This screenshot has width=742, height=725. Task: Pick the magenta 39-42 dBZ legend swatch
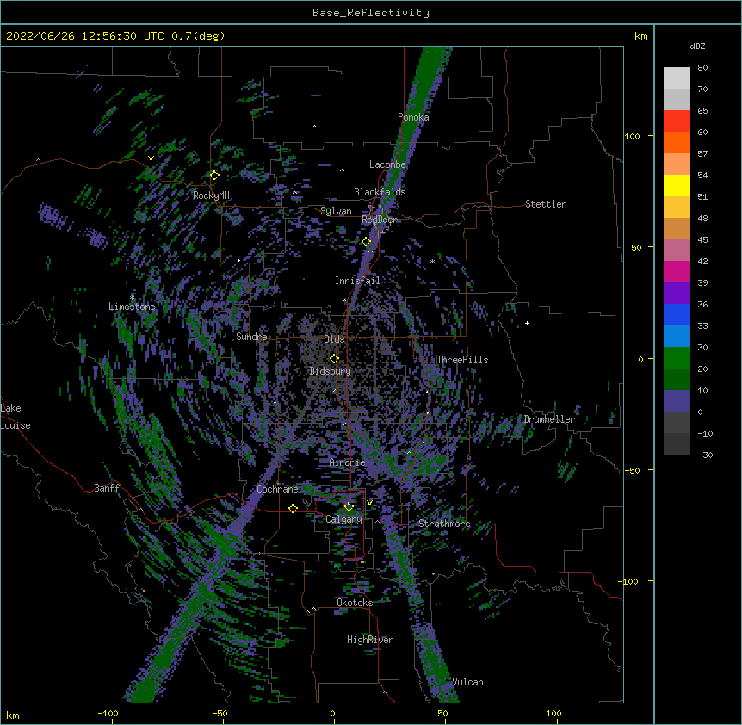pyautogui.click(x=677, y=271)
